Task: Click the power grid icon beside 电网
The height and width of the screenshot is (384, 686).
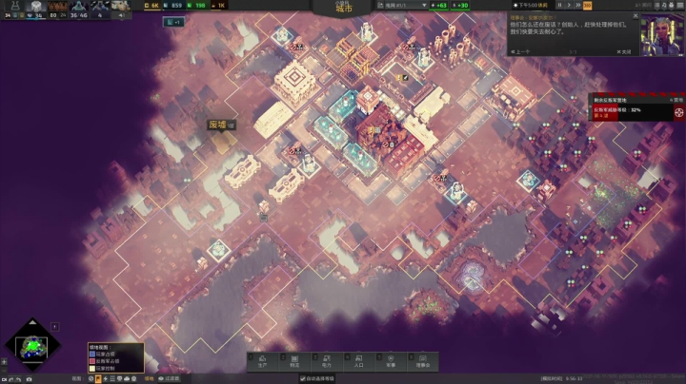Action: [x=380, y=6]
